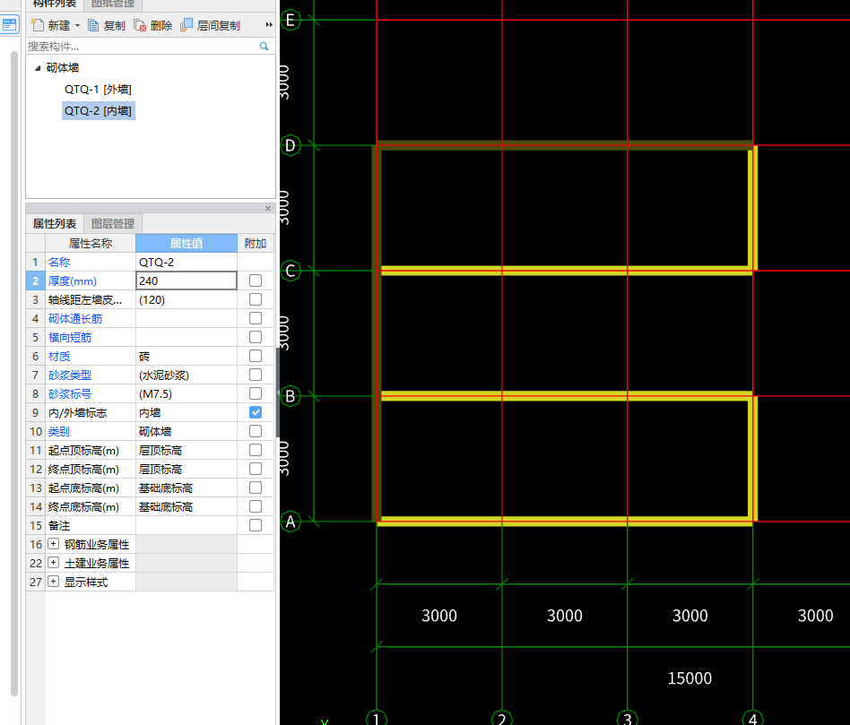Viewport: 850px width, 725px height.
Task: Uncheck 附加 checkbox for 内/外墙标志
Action: tap(256, 412)
